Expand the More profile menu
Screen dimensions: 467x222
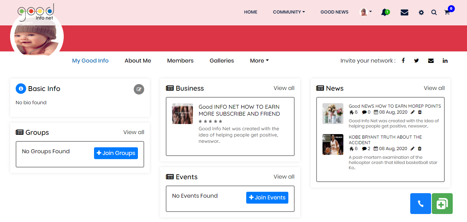[259, 60]
